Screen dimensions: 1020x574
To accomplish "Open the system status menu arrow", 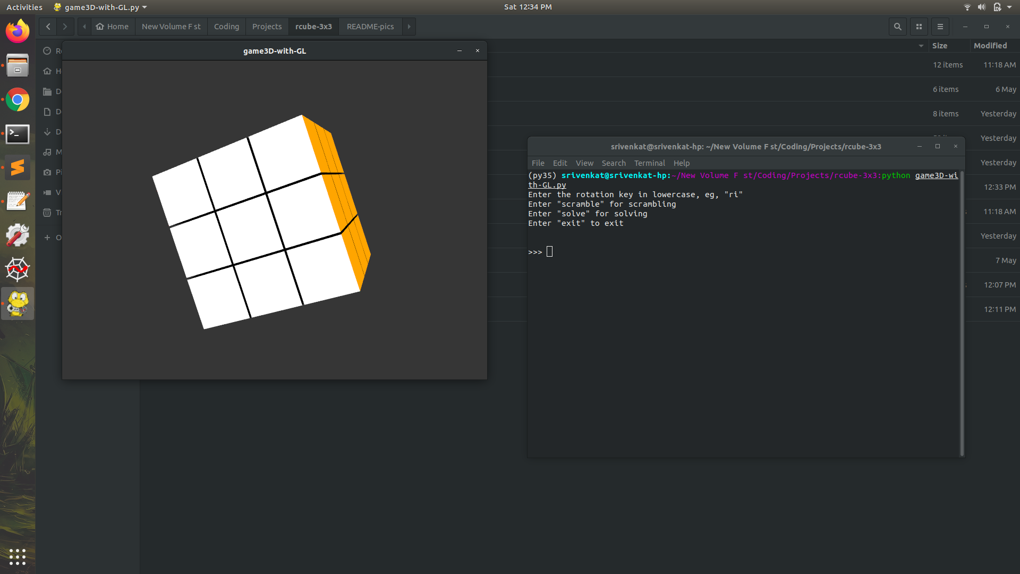I will click(1009, 7).
